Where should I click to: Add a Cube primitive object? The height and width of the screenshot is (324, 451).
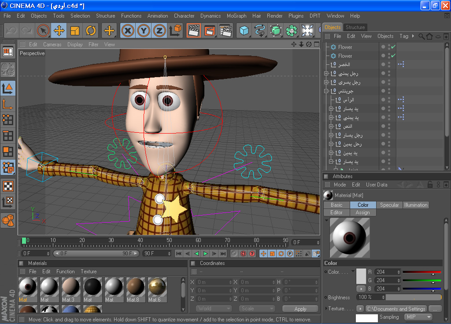pos(244,30)
